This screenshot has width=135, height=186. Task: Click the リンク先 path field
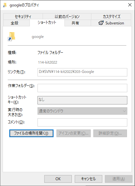[x=82, y=72]
